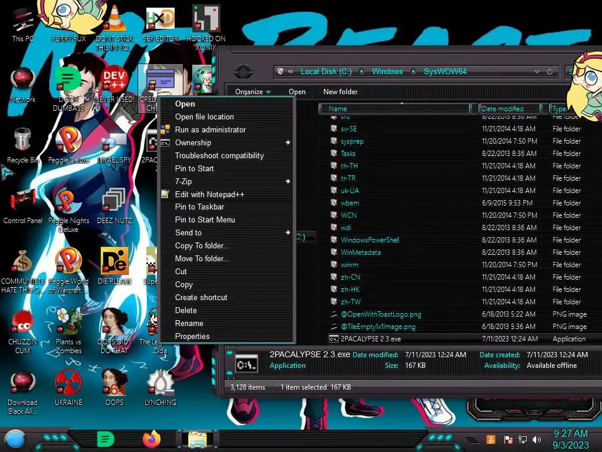
Task: Choose Delete in the context menu
Action: 228,311
